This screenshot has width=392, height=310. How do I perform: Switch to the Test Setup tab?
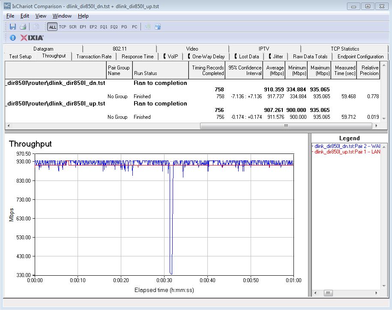[x=20, y=57]
